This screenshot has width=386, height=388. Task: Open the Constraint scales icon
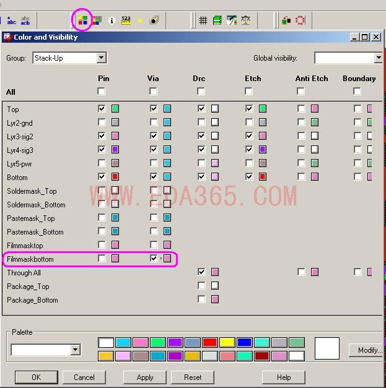246,20
